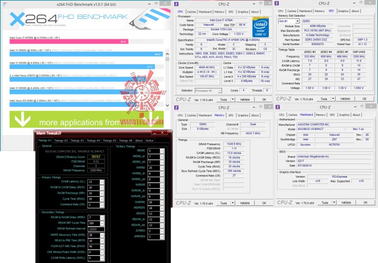The height and width of the screenshot is (263, 378).
Task: Click the x264 FHD Benchmark title bar icon
Action: point(5,4)
